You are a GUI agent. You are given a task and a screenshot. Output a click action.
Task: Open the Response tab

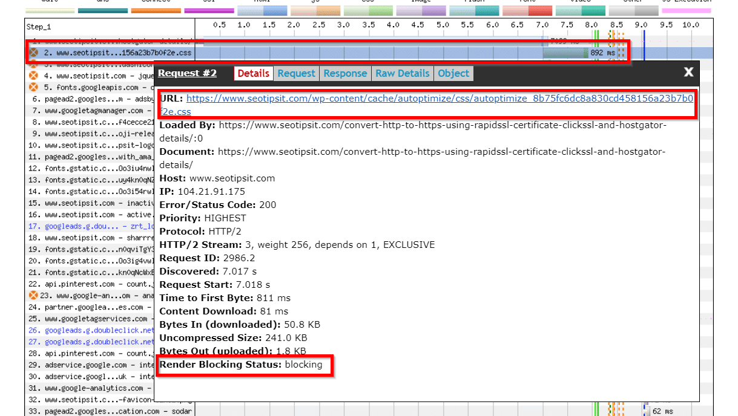click(x=345, y=73)
